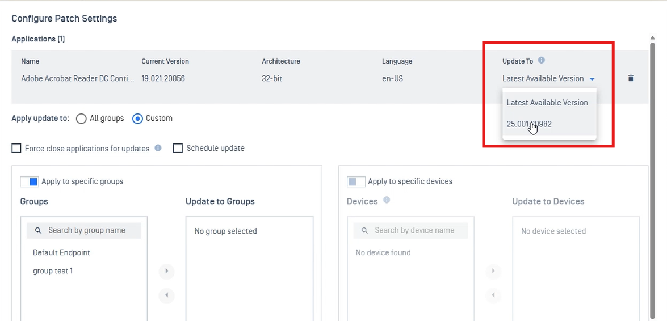
Task: Click the add-to-devices right arrow button
Action: pos(493,271)
